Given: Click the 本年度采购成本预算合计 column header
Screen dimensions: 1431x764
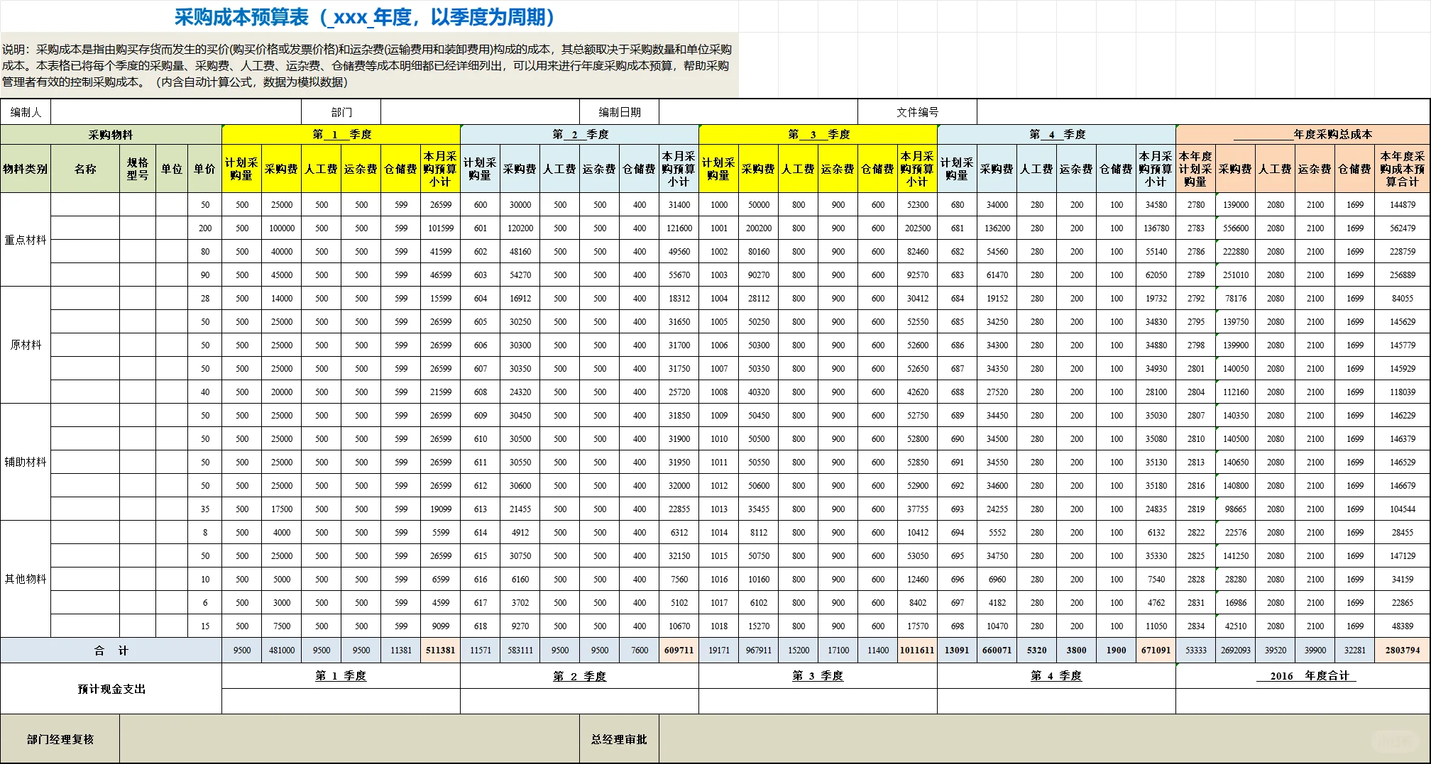Looking at the screenshot, I should point(1403,169).
